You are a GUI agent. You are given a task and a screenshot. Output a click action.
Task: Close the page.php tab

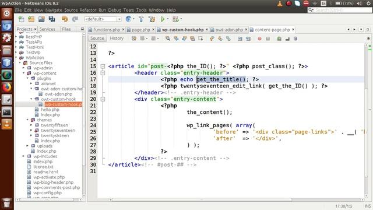click(x=153, y=30)
